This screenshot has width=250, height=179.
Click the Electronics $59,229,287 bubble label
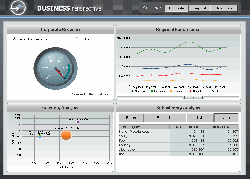click(66, 128)
